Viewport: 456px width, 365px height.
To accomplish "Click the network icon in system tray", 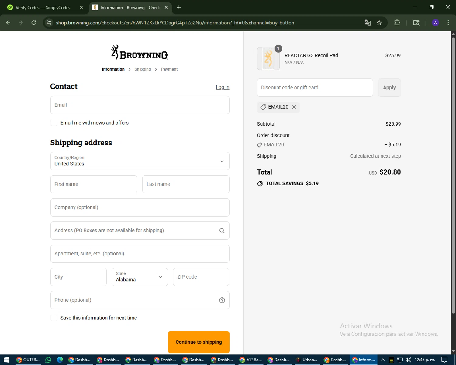I will pyautogui.click(x=400, y=360).
